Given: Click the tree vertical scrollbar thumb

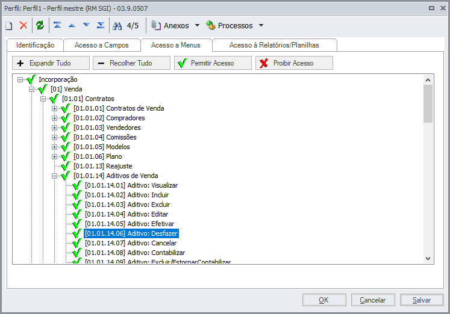Looking at the screenshot, I should click(428, 103).
